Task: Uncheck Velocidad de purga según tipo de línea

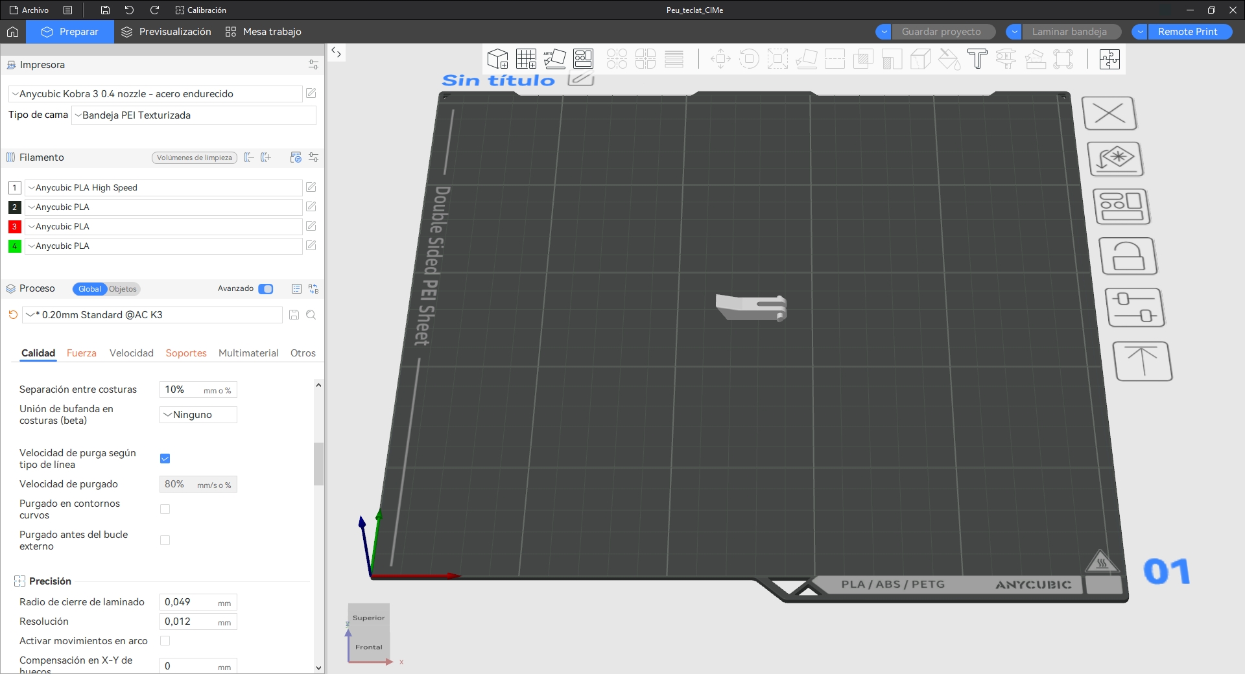Action: 165,459
